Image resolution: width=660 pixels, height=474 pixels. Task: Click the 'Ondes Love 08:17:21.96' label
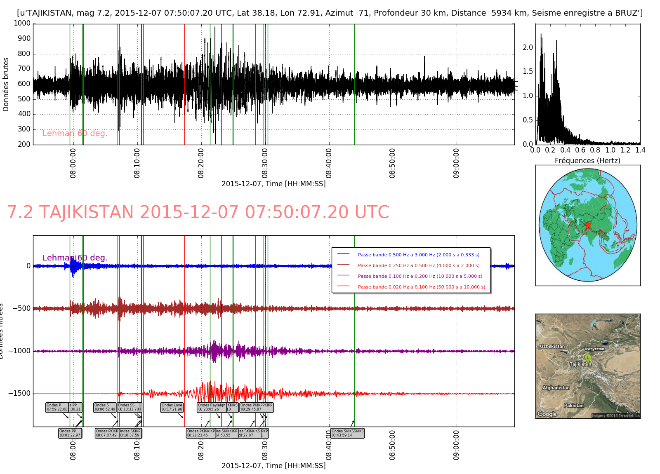click(x=172, y=407)
